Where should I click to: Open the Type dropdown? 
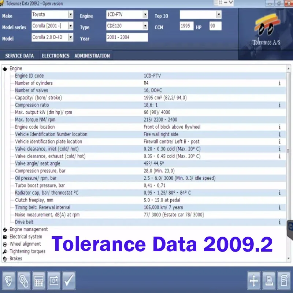145,26
